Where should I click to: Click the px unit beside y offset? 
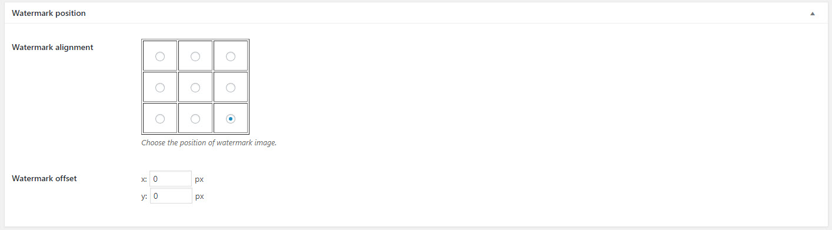point(199,196)
